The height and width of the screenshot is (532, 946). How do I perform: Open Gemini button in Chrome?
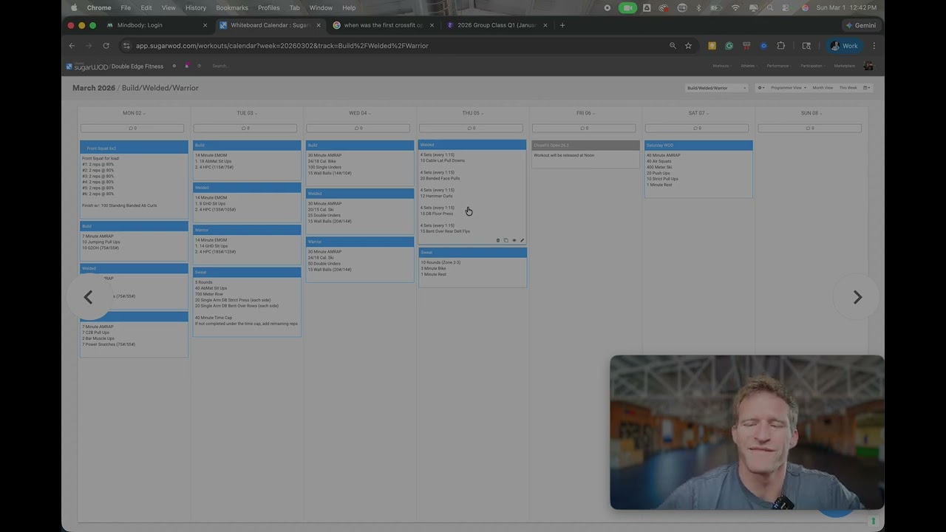pyautogui.click(x=861, y=25)
